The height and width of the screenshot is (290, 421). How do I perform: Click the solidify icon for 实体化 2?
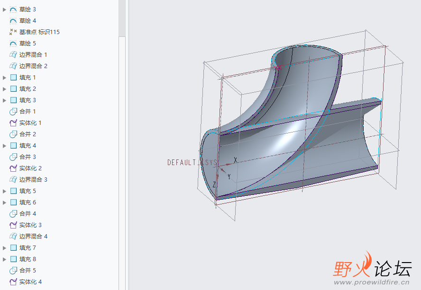tap(13, 168)
